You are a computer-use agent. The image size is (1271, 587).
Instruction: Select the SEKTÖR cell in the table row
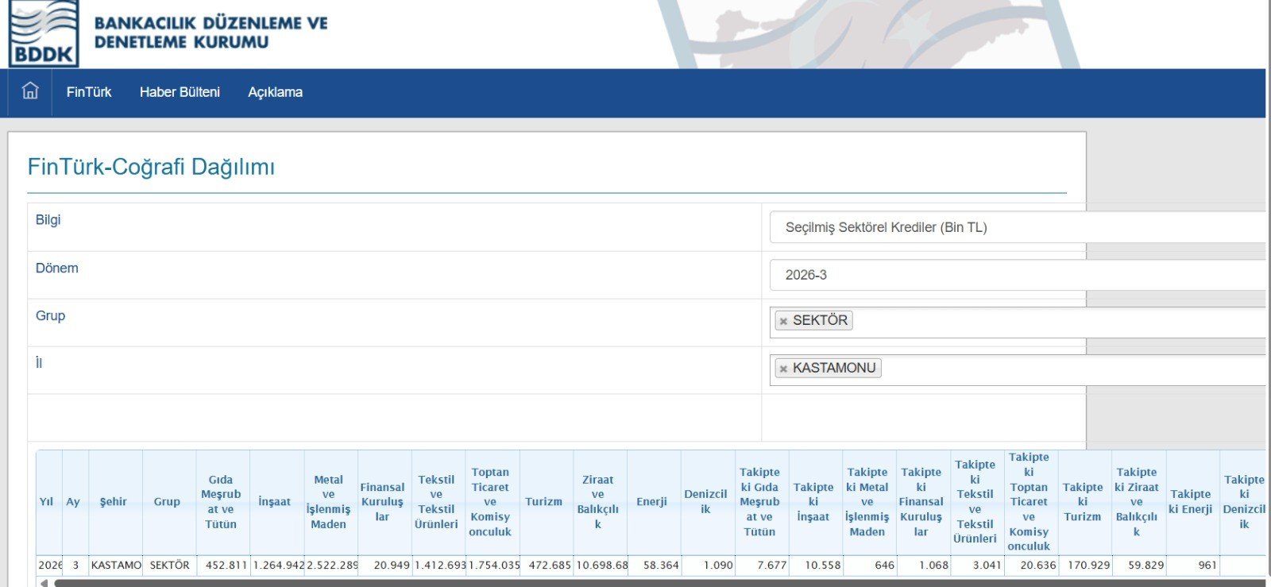pyautogui.click(x=169, y=566)
